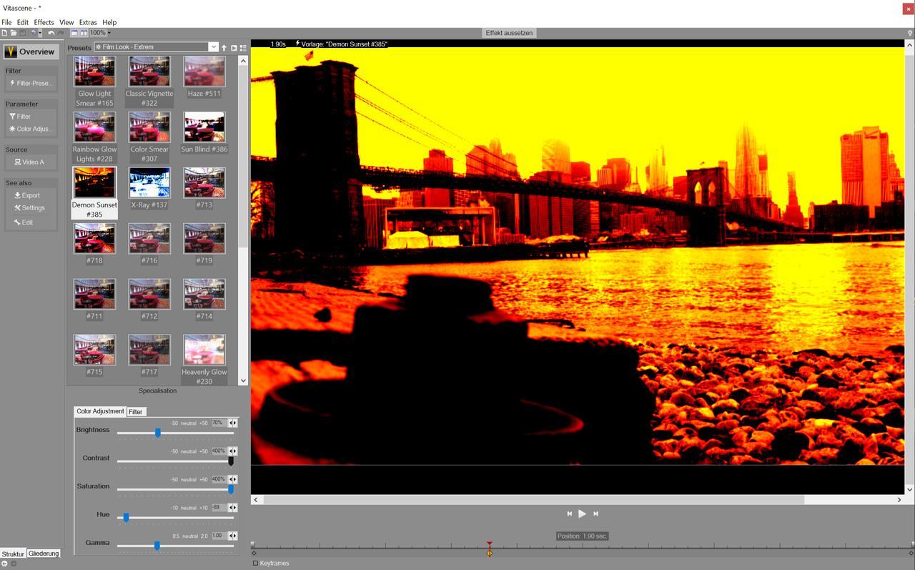The height and width of the screenshot is (570, 915).
Task: Expand the dropdown arrow beside the export icon
Action: [40, 33]
